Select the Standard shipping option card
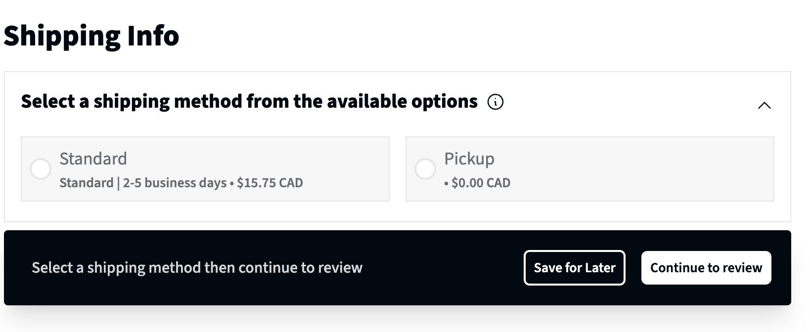The image size is (810, 332). coord(205,169)
